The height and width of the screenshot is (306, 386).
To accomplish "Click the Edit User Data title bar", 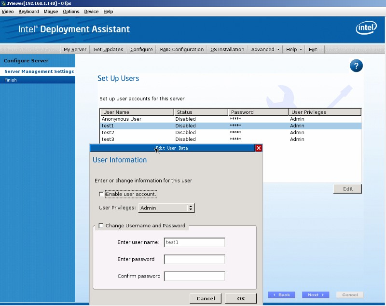I will (172, 148).
